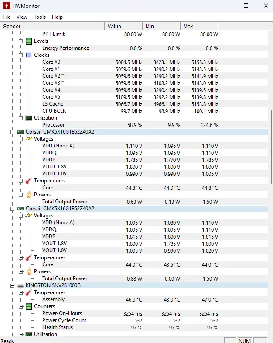Screen dimensions: 273x343
Task: Click the first Corsair Powers flame icon
Action: [x=29, y=195]
